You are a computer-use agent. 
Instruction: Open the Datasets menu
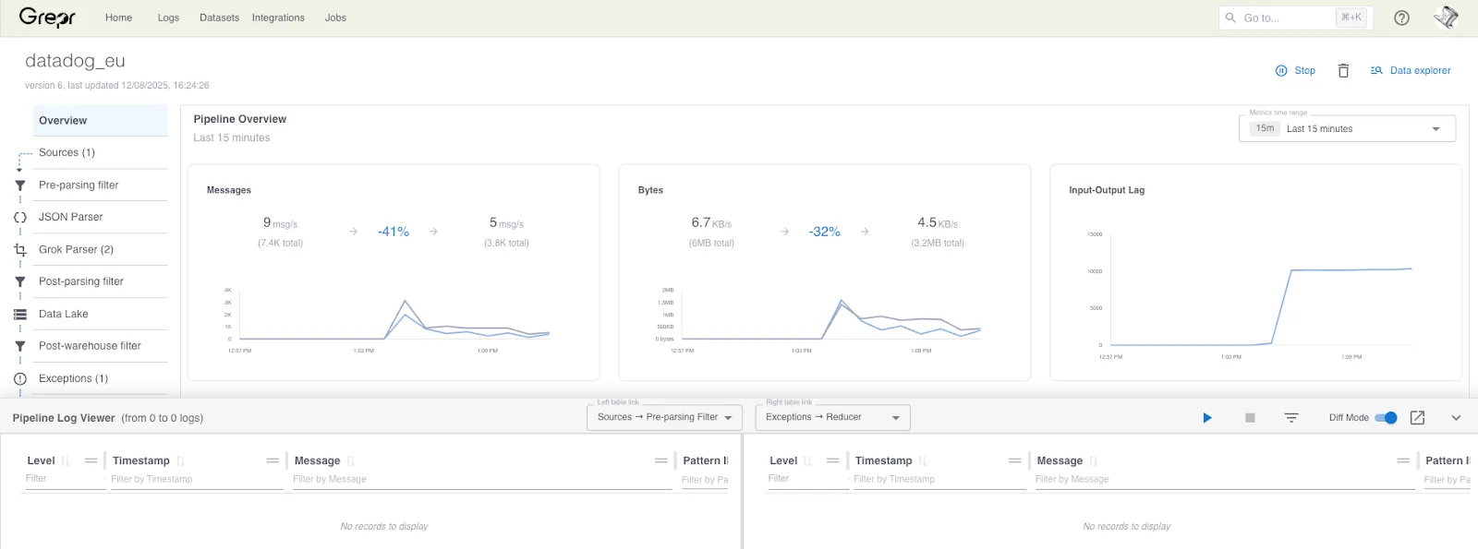[219, 18]
